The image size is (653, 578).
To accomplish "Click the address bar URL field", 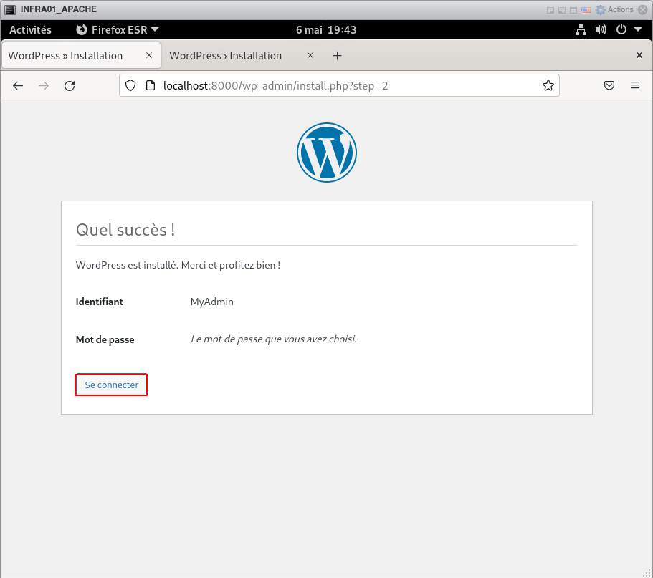I will coord(344,86).
